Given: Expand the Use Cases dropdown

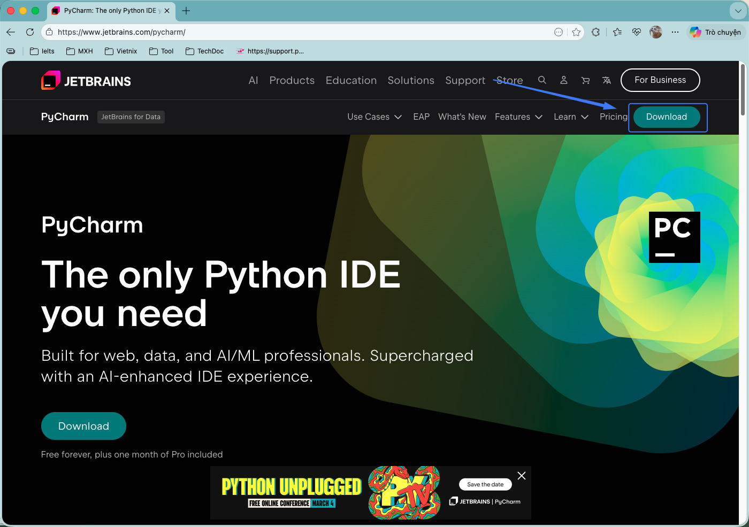Looking at the screenshot, I should coord(374,117).
